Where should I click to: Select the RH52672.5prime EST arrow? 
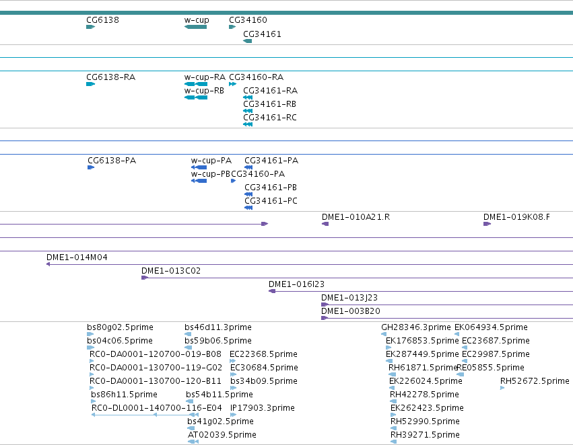tap(502, 388)
